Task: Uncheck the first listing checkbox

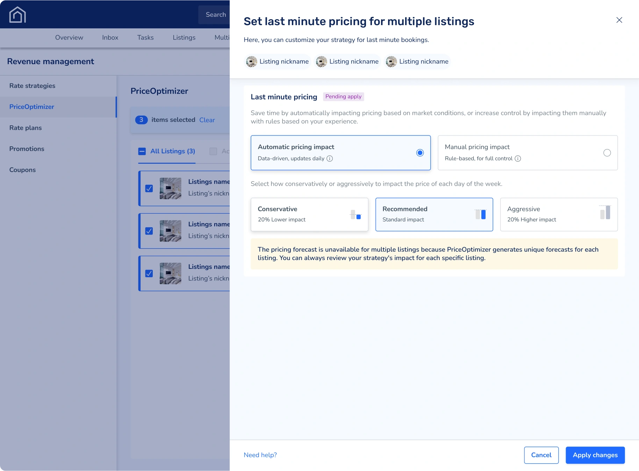Action: click(x=149, y=189)
